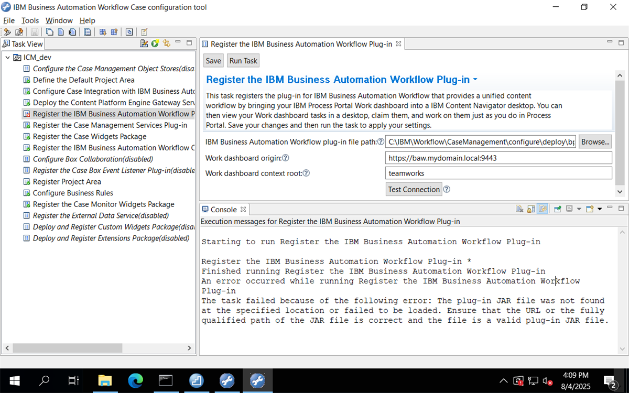Click the editor scroll down arrow
This screenshot has height=393, width=629.
(620, 192)
